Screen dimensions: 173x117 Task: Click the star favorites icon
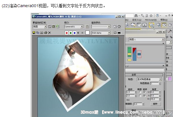[x=151, y=16]
